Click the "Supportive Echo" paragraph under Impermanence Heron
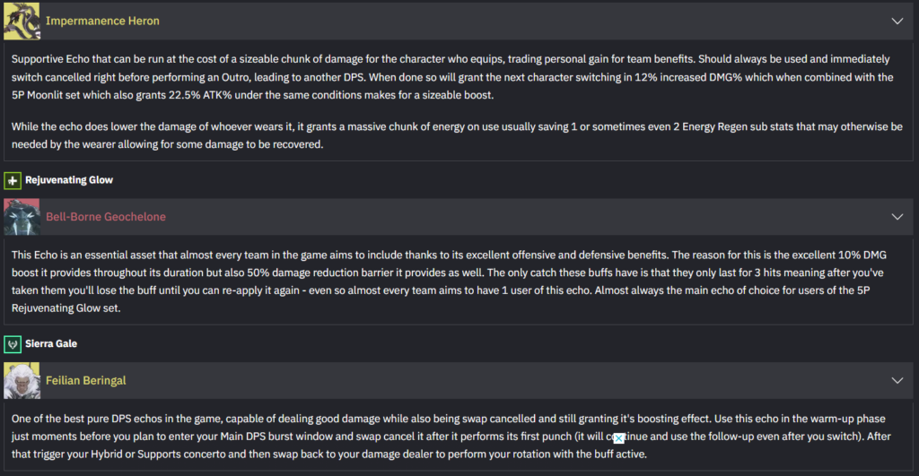The width and height of the screenshot is (919, 476). point(449,76)
